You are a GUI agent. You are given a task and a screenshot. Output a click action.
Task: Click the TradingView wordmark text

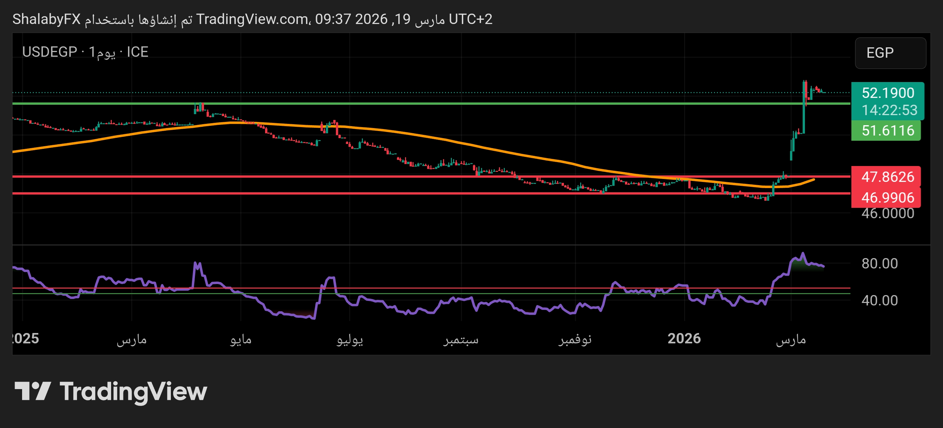[x=133, y=392]
